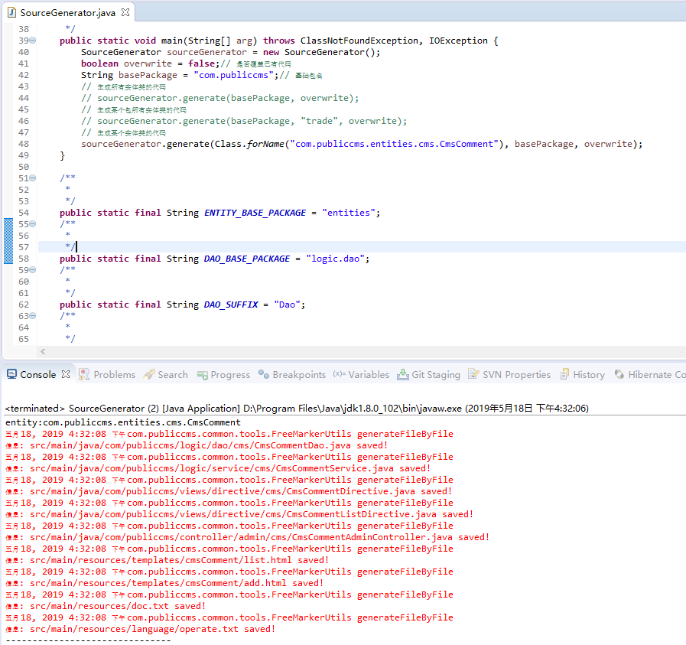
Task: Fold the comment block at line 59
Action: tap(32, 270)
